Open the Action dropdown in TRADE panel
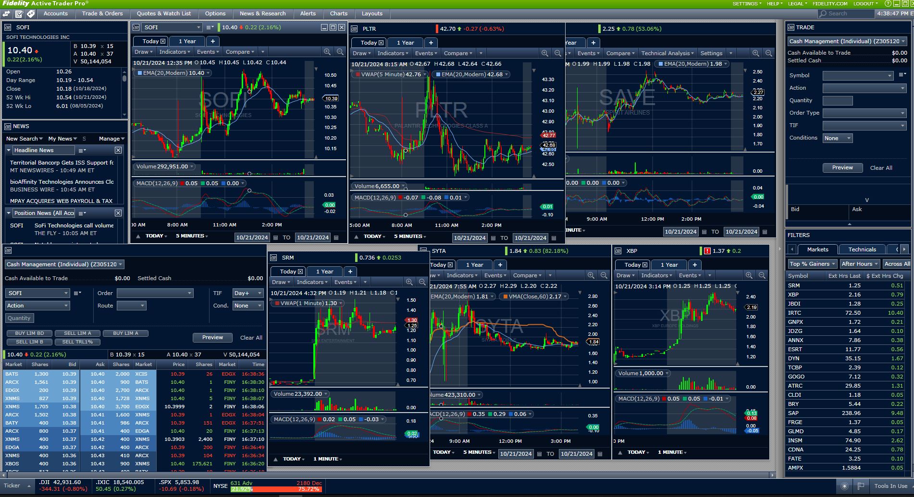The height and width of the screenshot is (497, 914). (x=865, y=88)
